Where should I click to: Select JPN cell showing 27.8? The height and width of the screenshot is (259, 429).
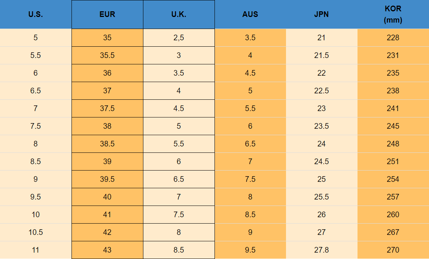[322, 250]
